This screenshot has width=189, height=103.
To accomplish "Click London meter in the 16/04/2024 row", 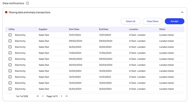I will tap(166, 89).
